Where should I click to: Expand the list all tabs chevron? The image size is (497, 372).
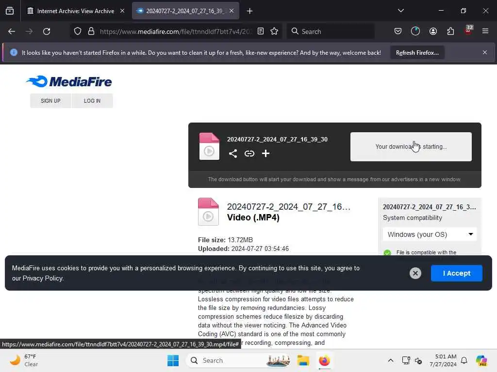pyautogui.click(x=400, y=11)
